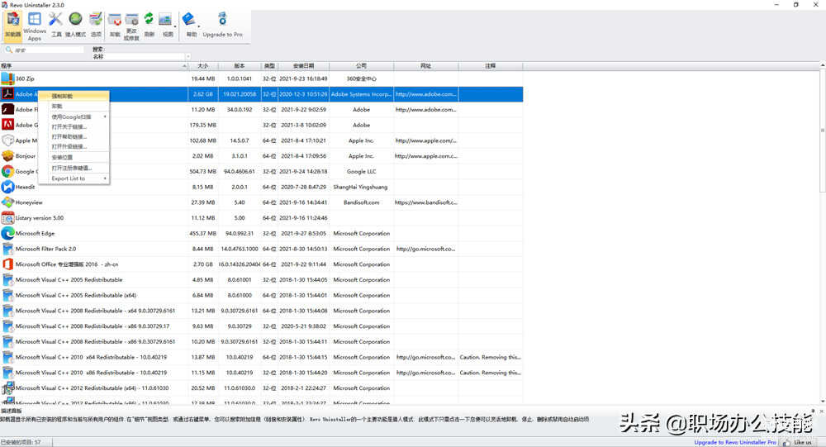Screen dimensions: 826x447
Task: Click in the 搜索 search input field
Action: [45, 50]
